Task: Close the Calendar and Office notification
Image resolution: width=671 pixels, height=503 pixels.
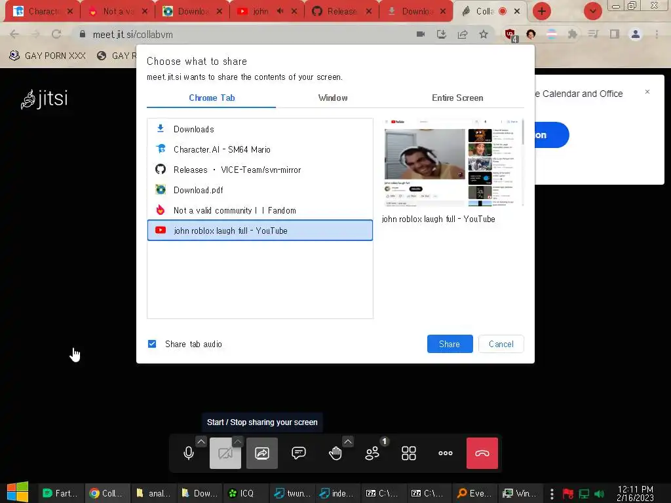Action: coord(647,92)
